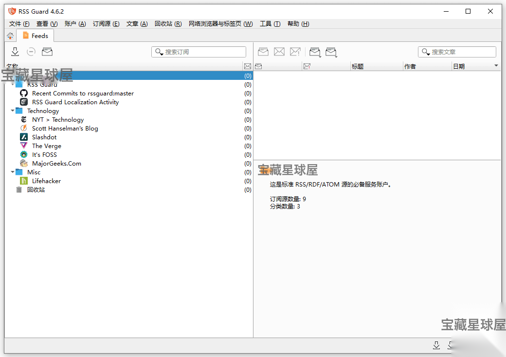Click the Misc folder icon
The width and height of the screenshot is (506, 357).
coord(19,172)
